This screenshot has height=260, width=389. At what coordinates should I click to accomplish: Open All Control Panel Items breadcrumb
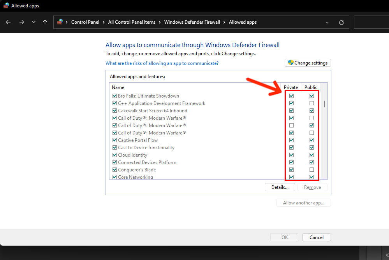click(x=132, y=22)
